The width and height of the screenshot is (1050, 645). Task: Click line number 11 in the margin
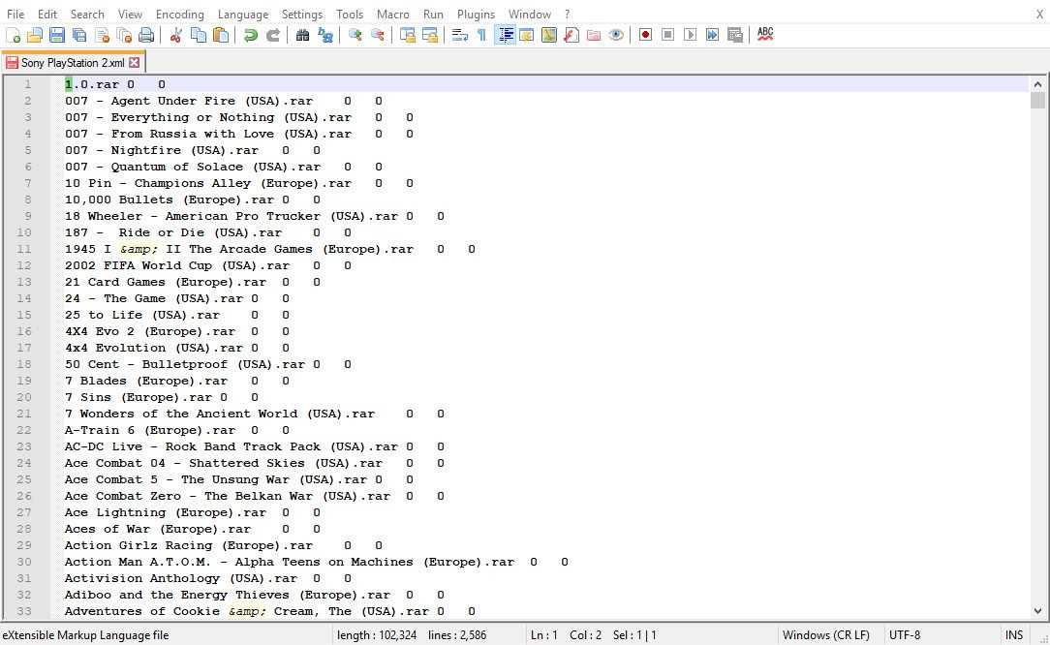(24, 249)
